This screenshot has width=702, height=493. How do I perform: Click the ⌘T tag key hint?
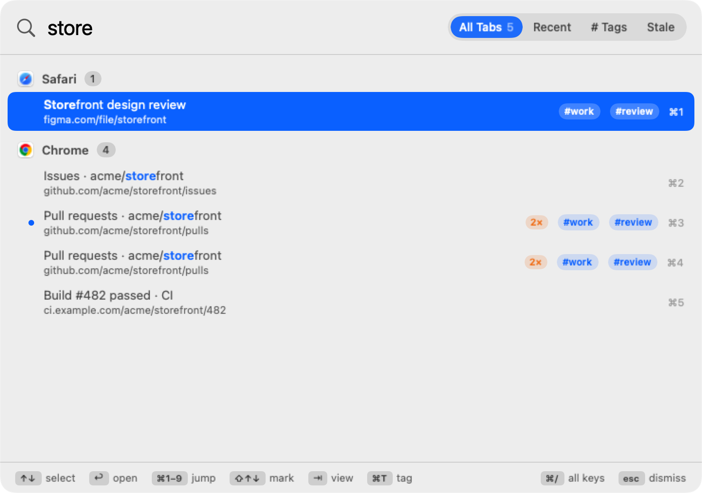coord(379,478)
